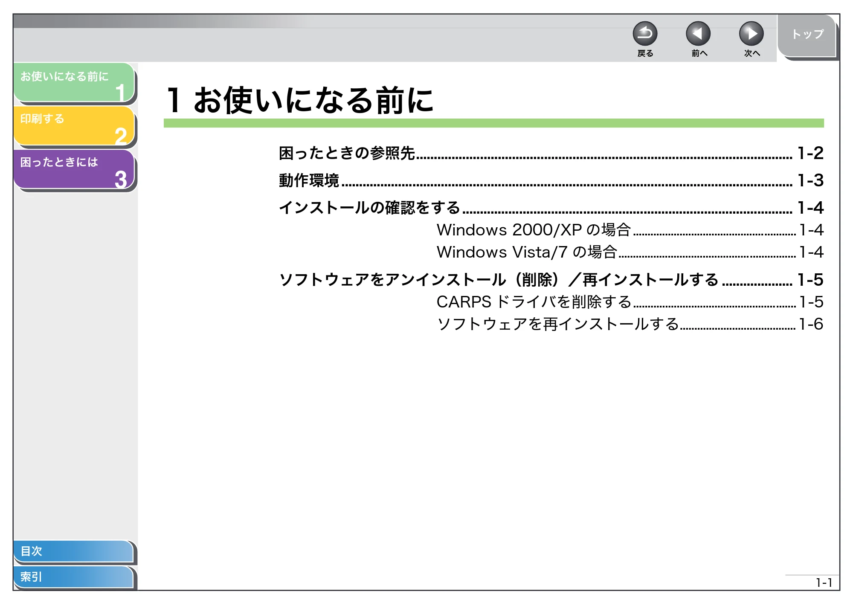Go to ソフトウェアをアンインストール（削除）／再インストールする

[551, 280]
